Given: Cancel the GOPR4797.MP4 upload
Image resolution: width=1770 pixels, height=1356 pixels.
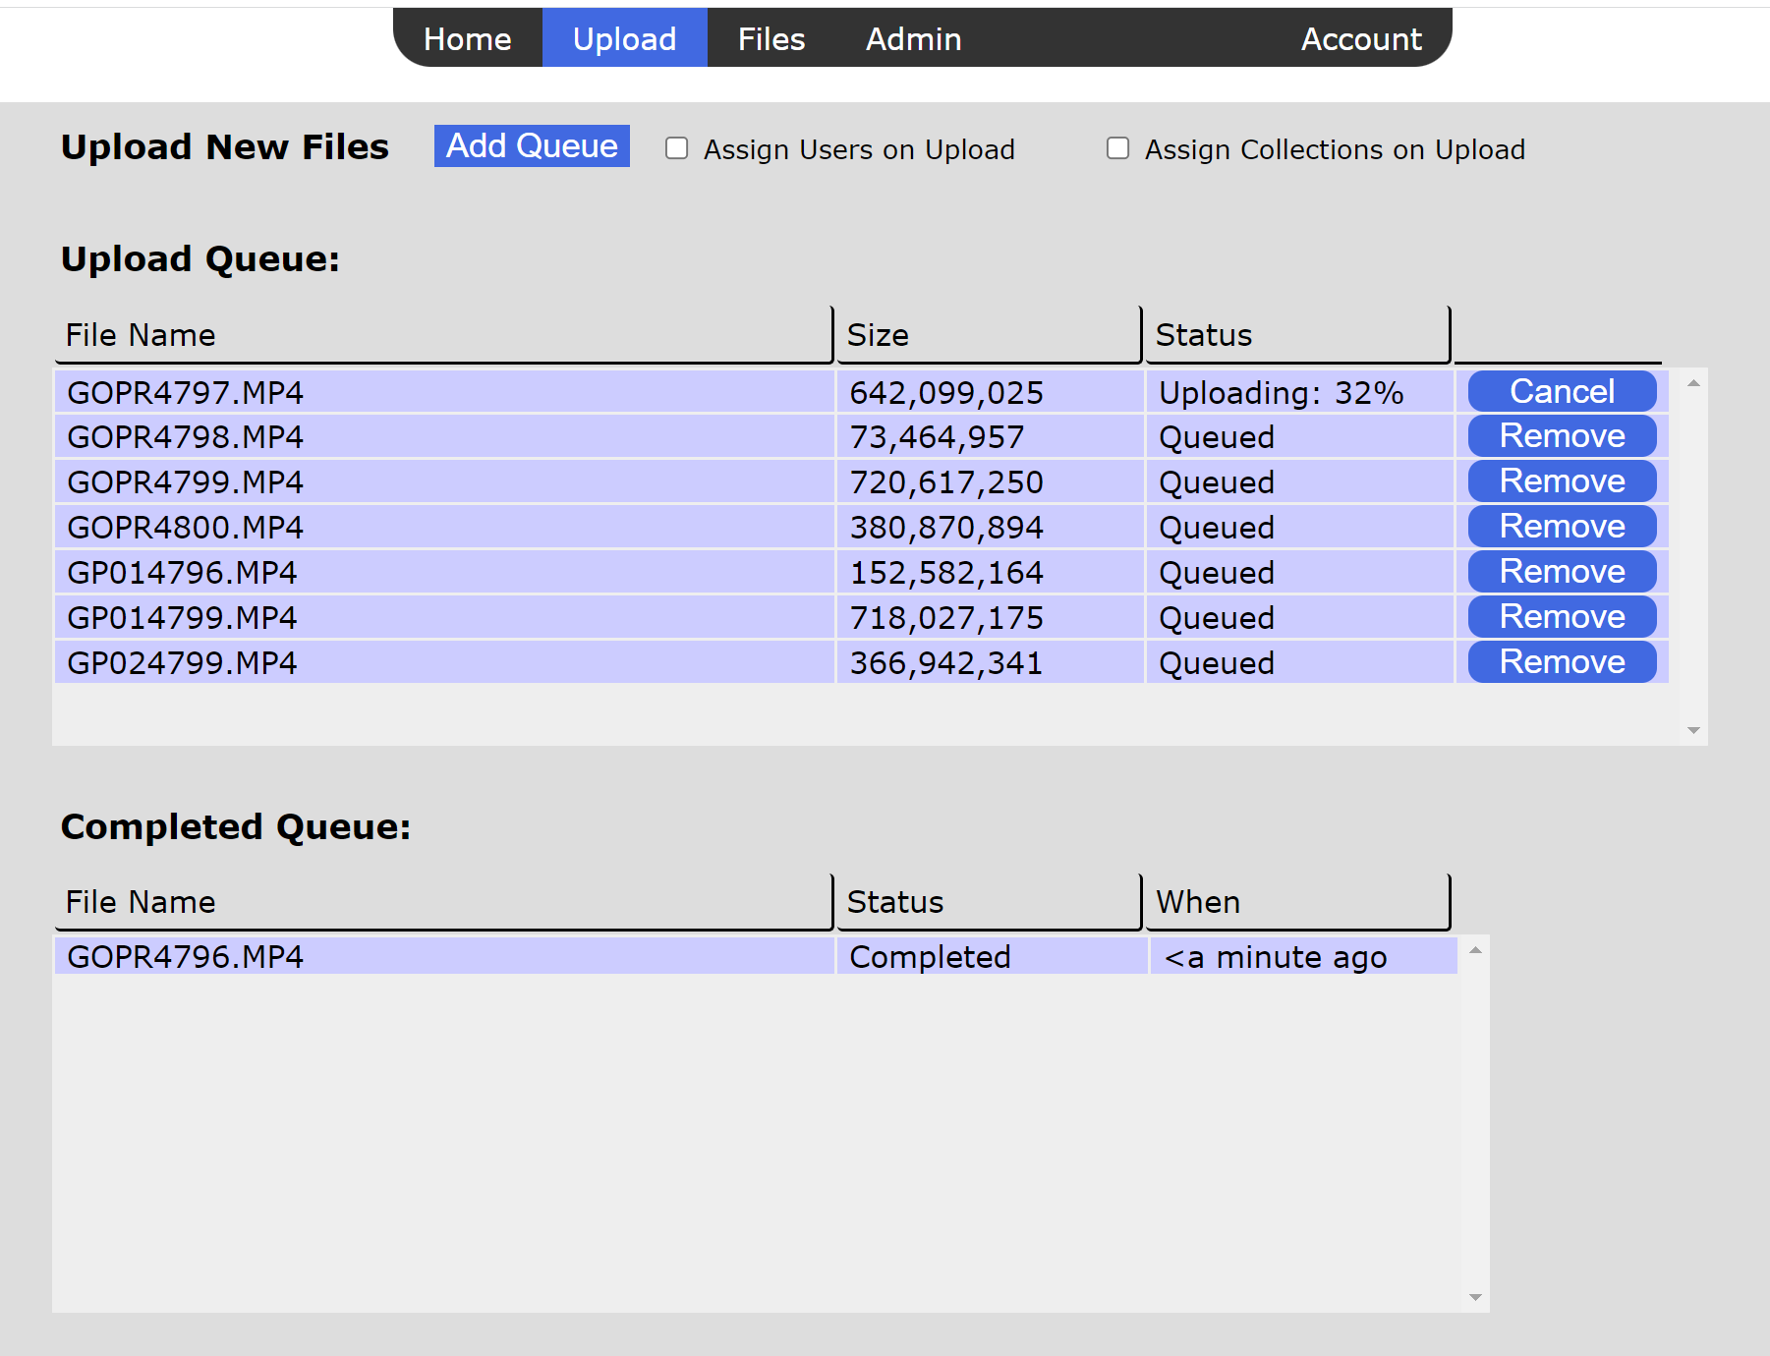Looking at the screenshot, I should coord(1561,392).
